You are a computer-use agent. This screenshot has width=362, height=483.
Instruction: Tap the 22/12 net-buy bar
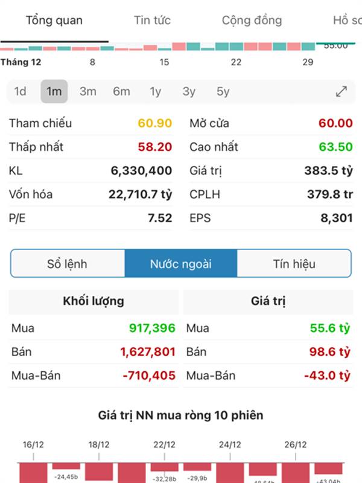click(x=164, y=467)
